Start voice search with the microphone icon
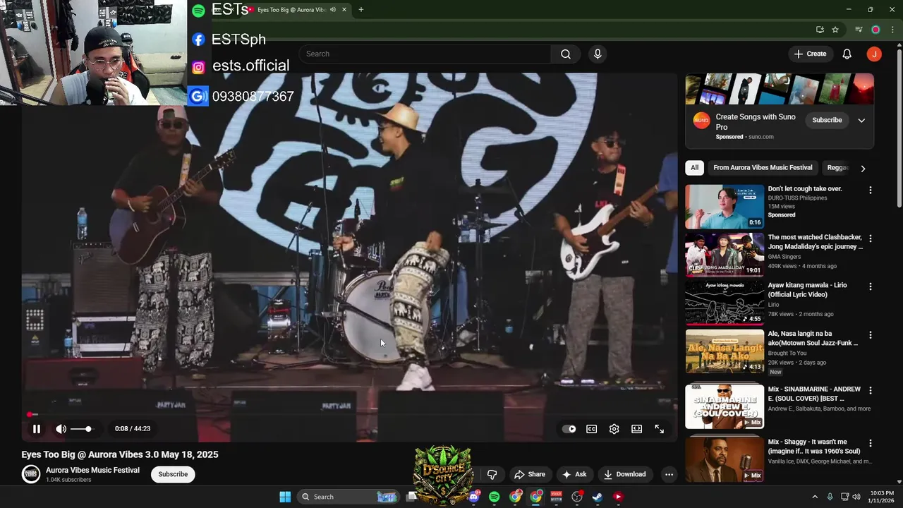This screenshot has width=903, height=508. (598, 54)
